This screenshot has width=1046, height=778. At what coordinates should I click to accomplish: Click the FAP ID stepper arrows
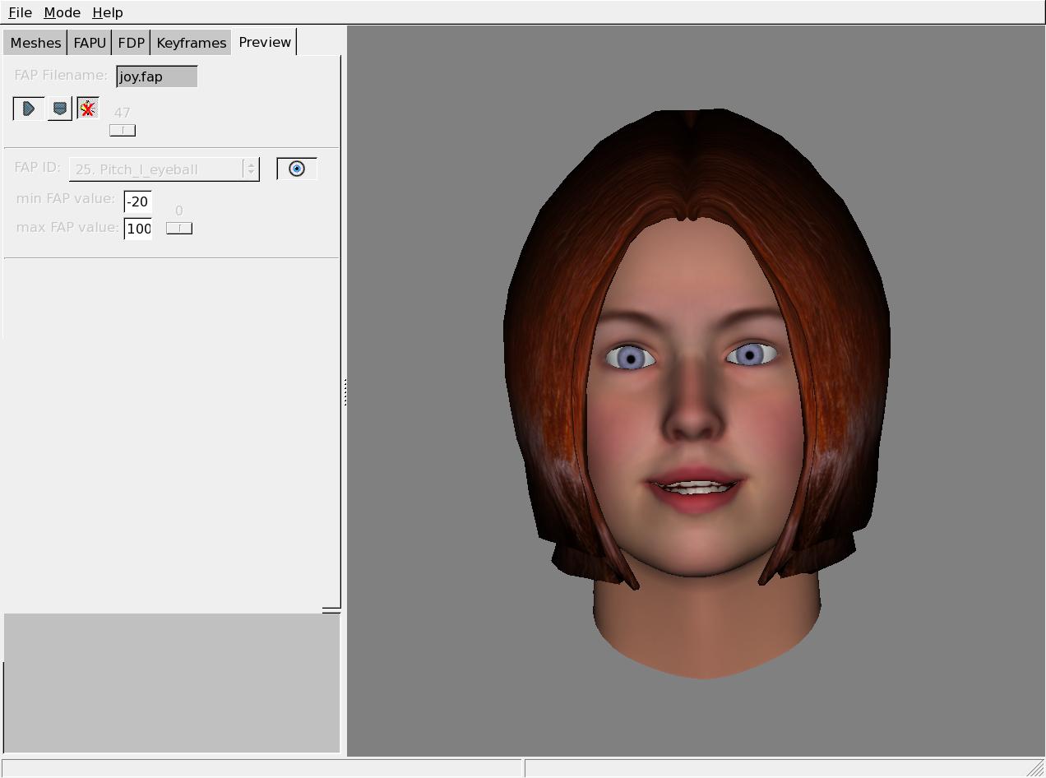tap(251, 169)
